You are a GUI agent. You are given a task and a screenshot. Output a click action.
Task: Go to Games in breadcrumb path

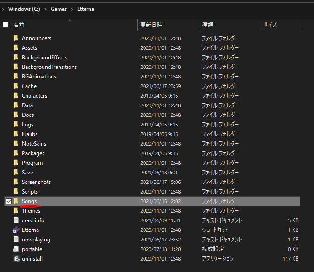59,9
